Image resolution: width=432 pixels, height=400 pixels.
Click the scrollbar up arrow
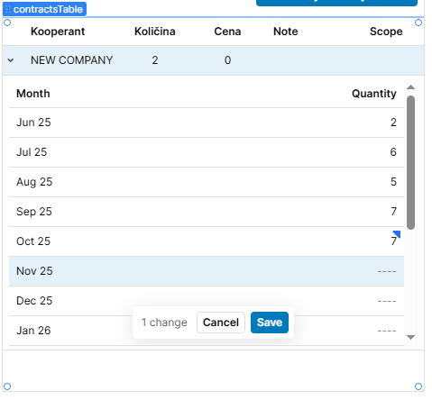coord(410,87)
